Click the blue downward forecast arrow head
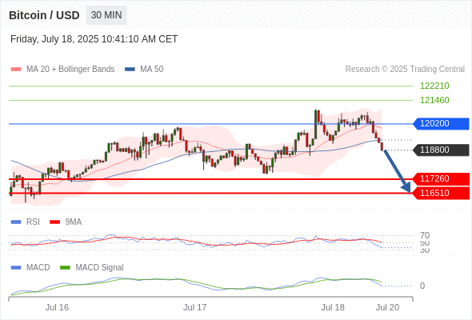Viewport: 472px width, 320px height. tap(406, 187)
